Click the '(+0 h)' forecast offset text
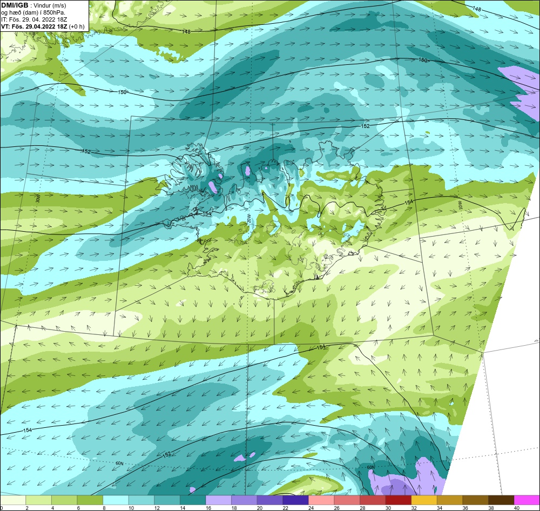 tap(77, 26)
